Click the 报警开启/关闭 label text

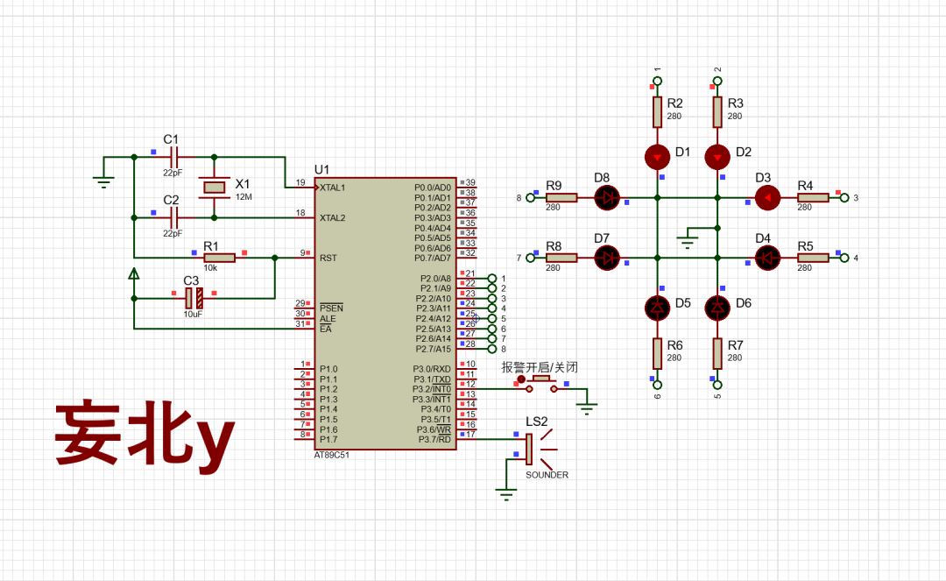[x=540, y=367]
